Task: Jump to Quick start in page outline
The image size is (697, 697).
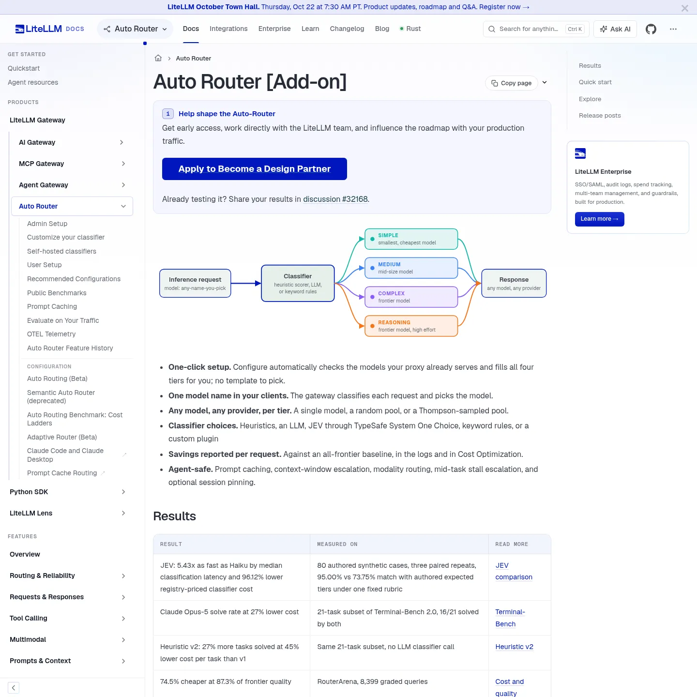Action: [x=595, y=82]
